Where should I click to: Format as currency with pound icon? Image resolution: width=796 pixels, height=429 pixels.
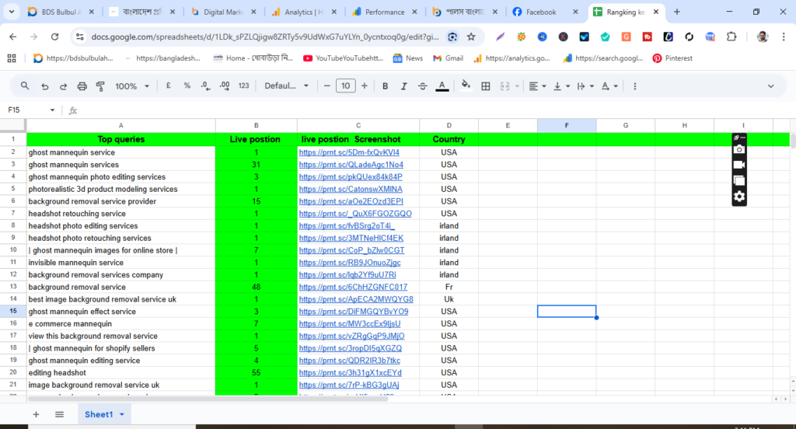pos(168,85)
